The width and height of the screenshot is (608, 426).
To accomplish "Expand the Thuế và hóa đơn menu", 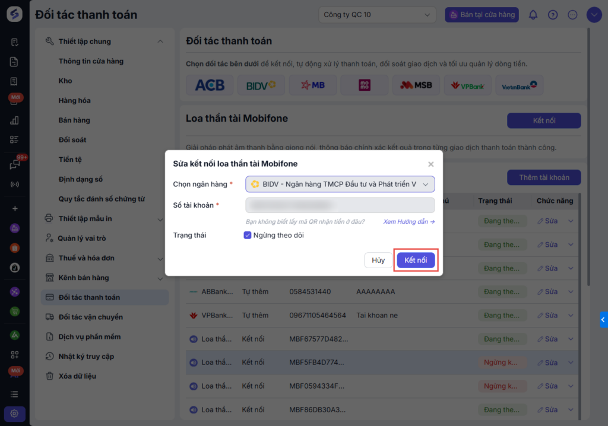I will click(x=160, y=258).
